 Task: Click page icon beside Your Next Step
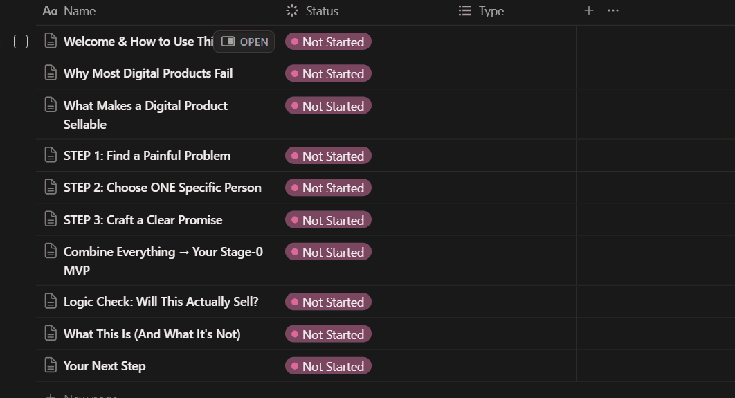point(51,365)
